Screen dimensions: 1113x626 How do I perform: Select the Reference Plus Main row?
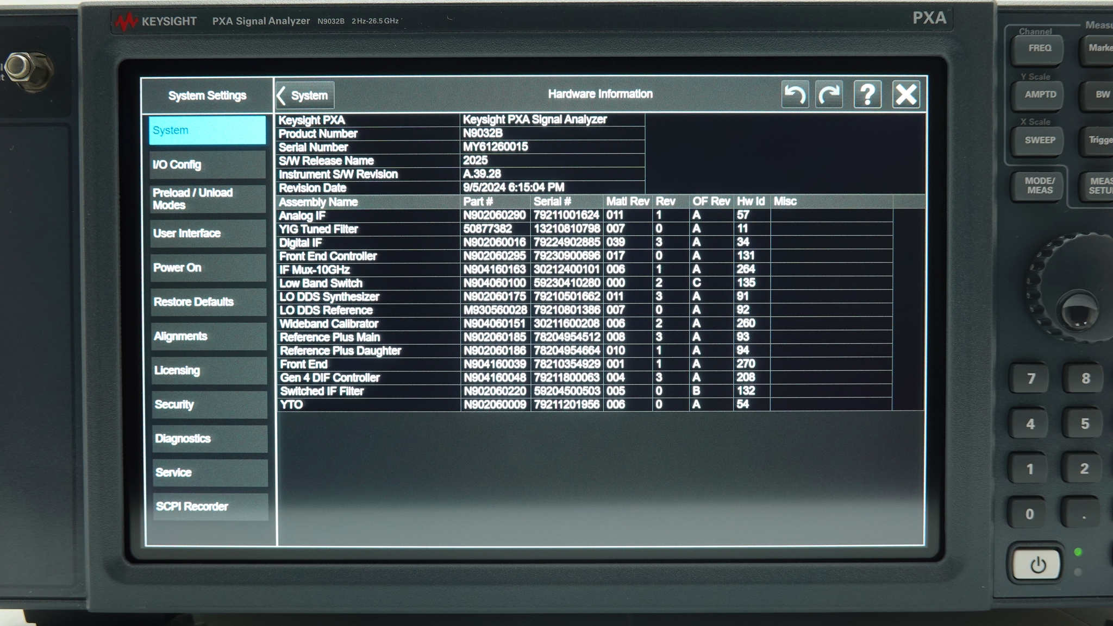tap(584, 337)
